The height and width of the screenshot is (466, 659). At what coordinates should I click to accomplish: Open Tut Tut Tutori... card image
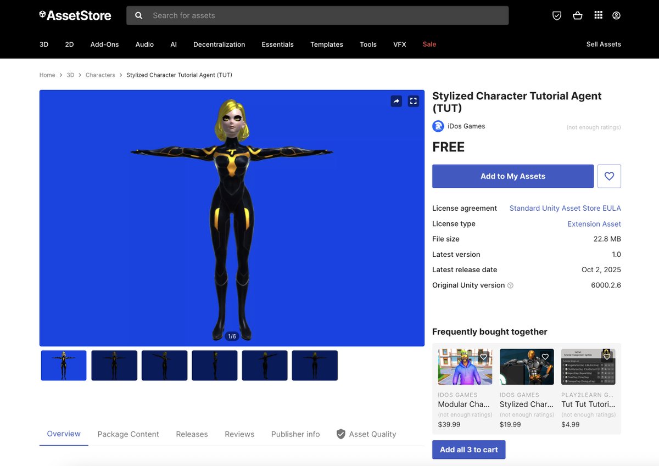click(x=588, y=367)
